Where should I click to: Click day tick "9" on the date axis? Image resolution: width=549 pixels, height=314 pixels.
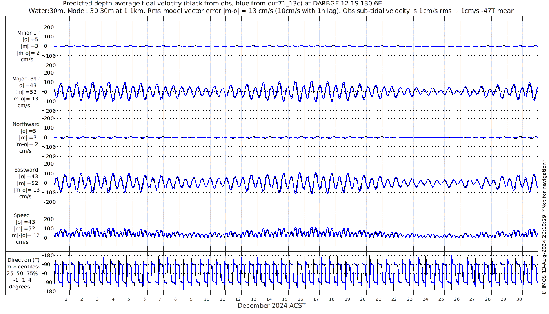tap(191, 299)
